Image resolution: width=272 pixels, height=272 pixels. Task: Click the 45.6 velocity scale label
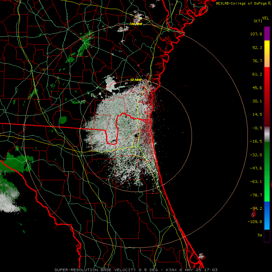[257, 88]
